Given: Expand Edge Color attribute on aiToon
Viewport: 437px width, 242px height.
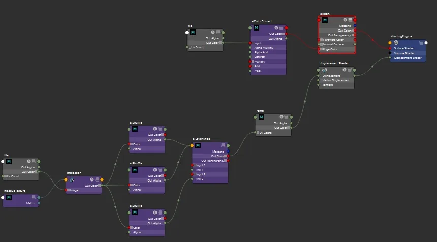Looking at the screenshot, I should (321, 49).
